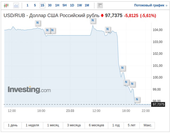Click the topmost news marker at the 104 peak
The width and height of the screenshot is (170, 133).
[93, 20]
